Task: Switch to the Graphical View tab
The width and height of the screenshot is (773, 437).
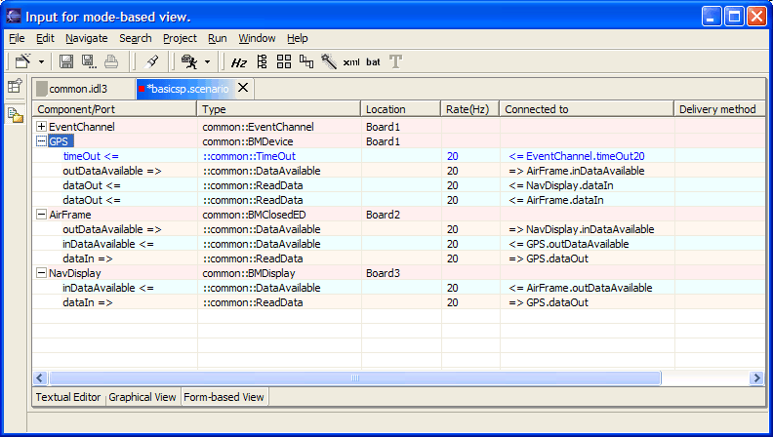Action: (x=142, y=397)
